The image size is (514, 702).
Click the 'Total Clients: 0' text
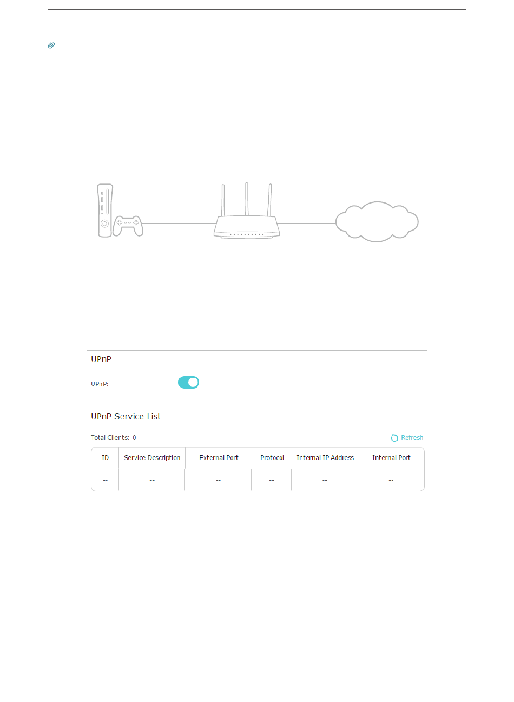pos(114,438)
